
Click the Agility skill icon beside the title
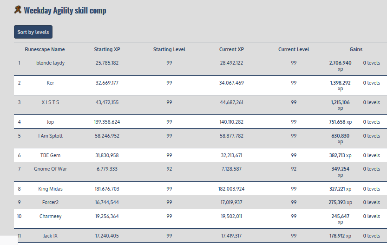(x=18, y=10)
